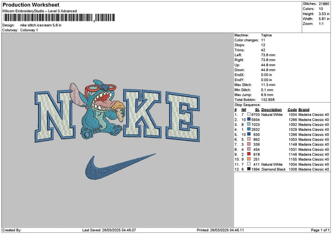Click the Description column header

(272, 110)
